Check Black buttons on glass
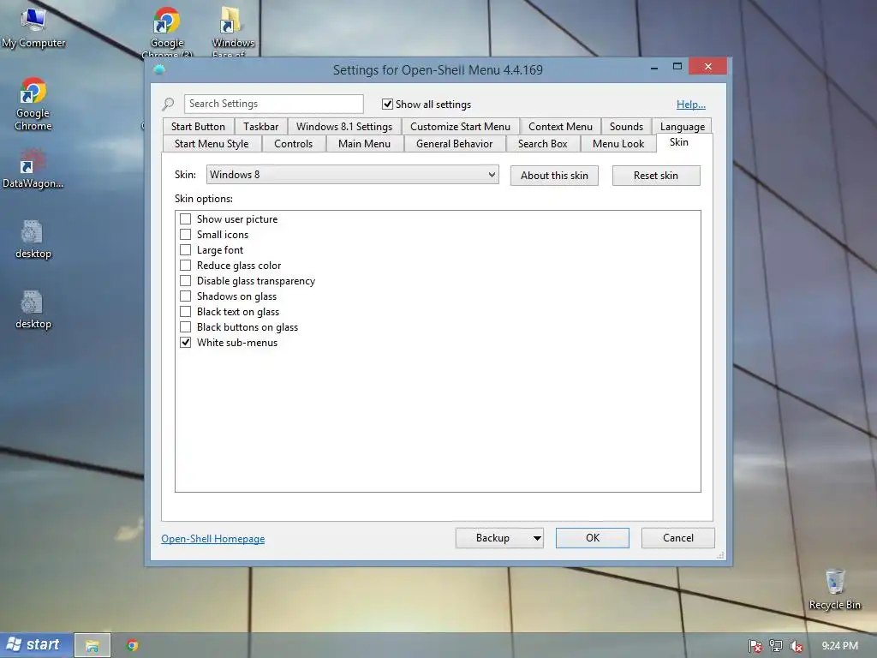This screenshot has height=658, width=877. 185,326
